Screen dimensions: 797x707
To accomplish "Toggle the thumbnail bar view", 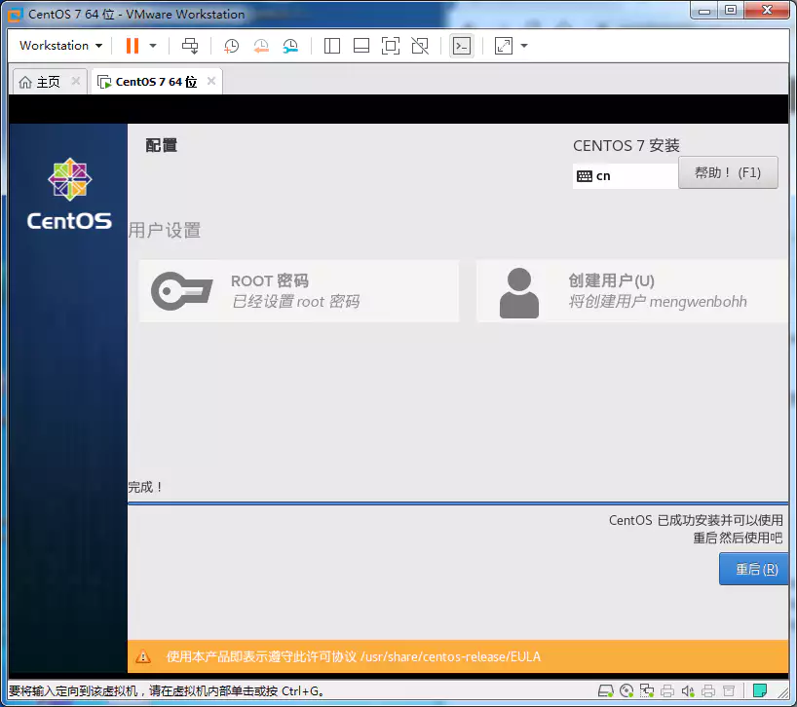I will [361, 46].
